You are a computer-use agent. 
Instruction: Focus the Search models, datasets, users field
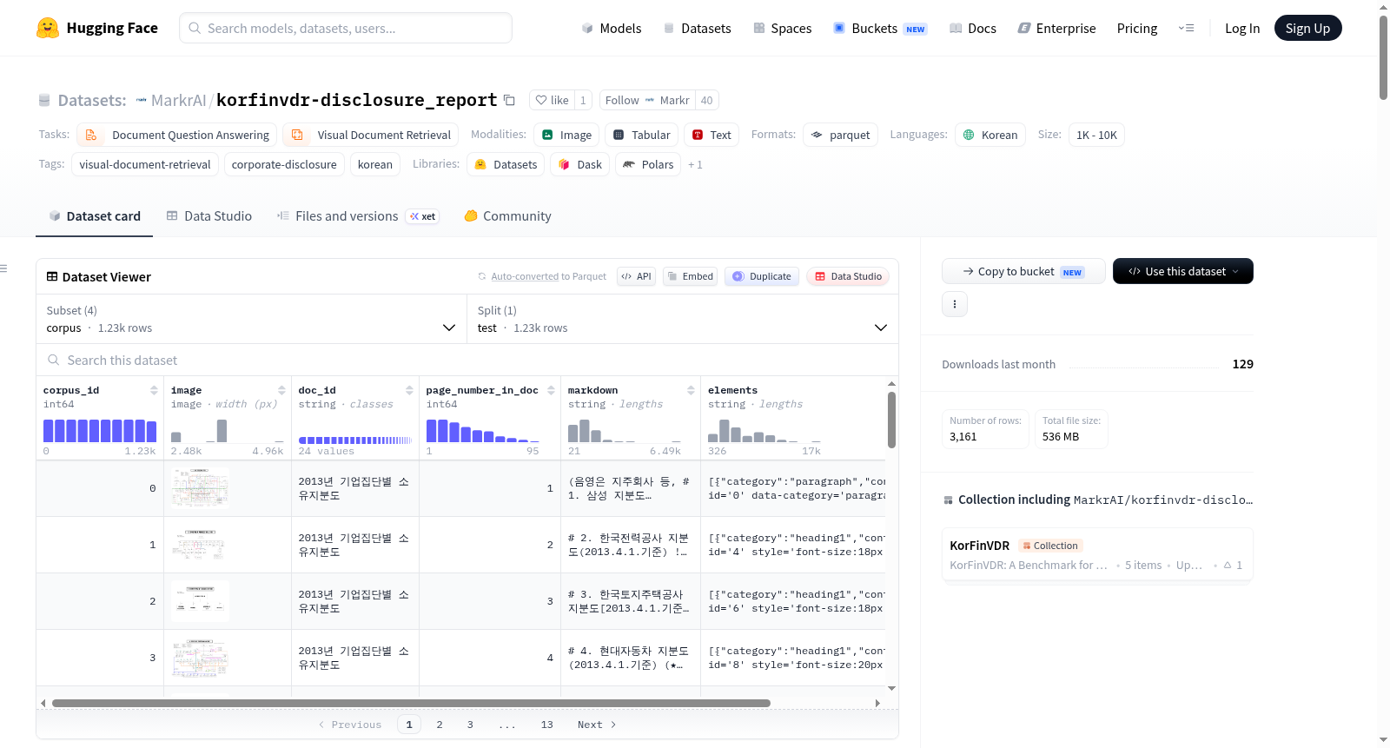coord(346,29)
